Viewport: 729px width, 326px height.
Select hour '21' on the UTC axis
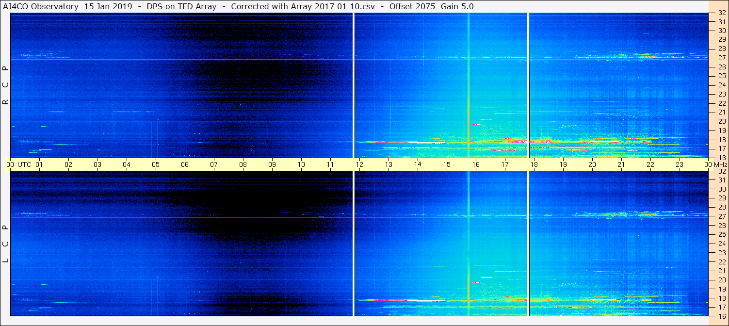tap(621, 164)
